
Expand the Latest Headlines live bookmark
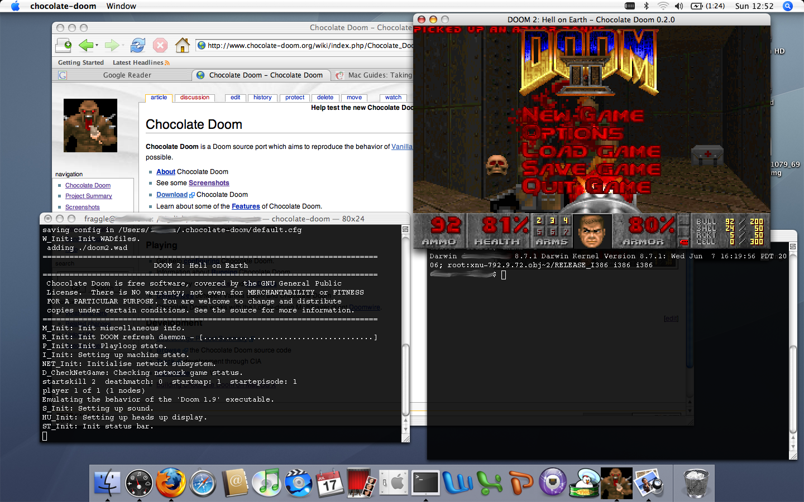(140, 62)
